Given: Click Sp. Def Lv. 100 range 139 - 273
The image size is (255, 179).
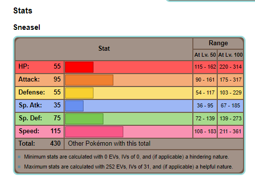Looking at the screenshot, I should (230, 119).
